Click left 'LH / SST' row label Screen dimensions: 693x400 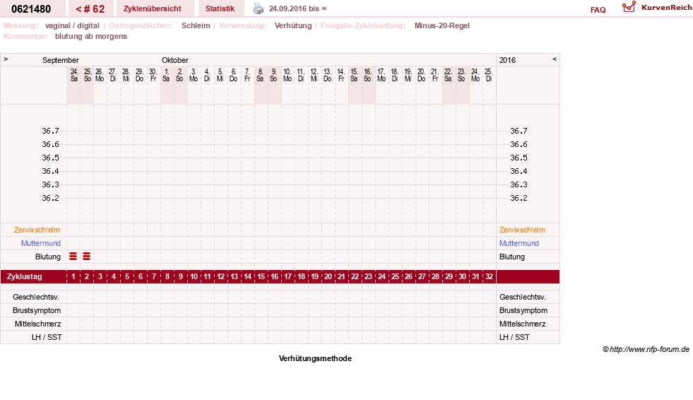coord(47,337)
